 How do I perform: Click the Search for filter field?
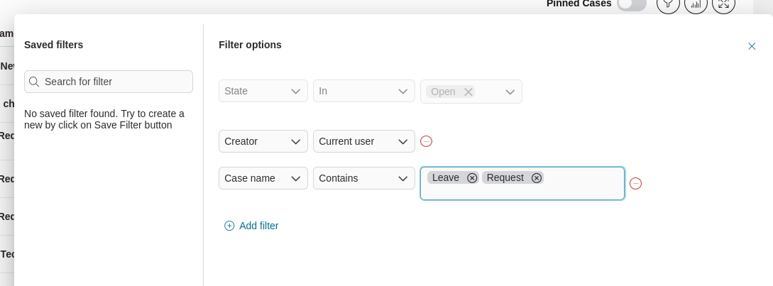click(109, 82)
